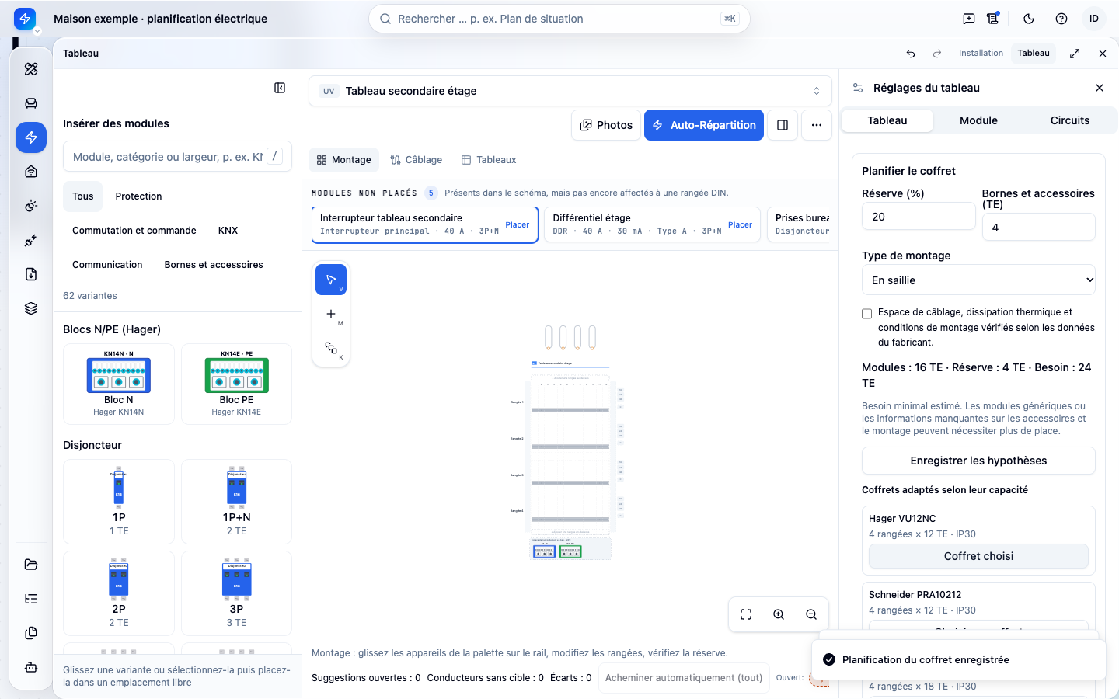Open the Photos button

(606, 125)
